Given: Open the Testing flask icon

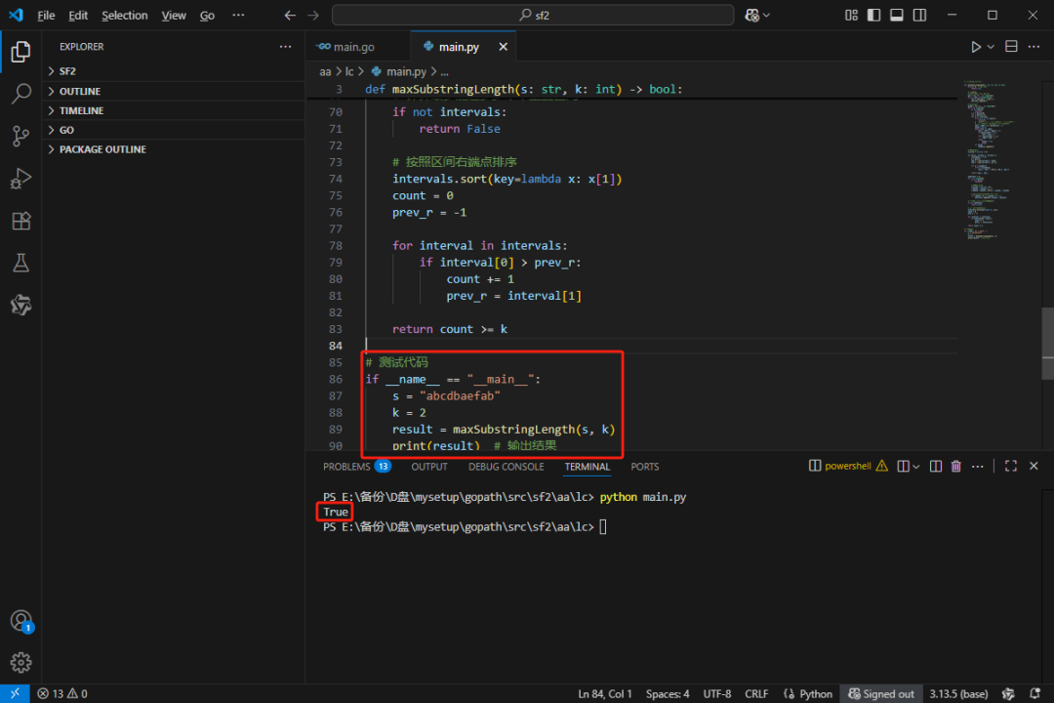Looking at the screenshot, I should point(20,263).
